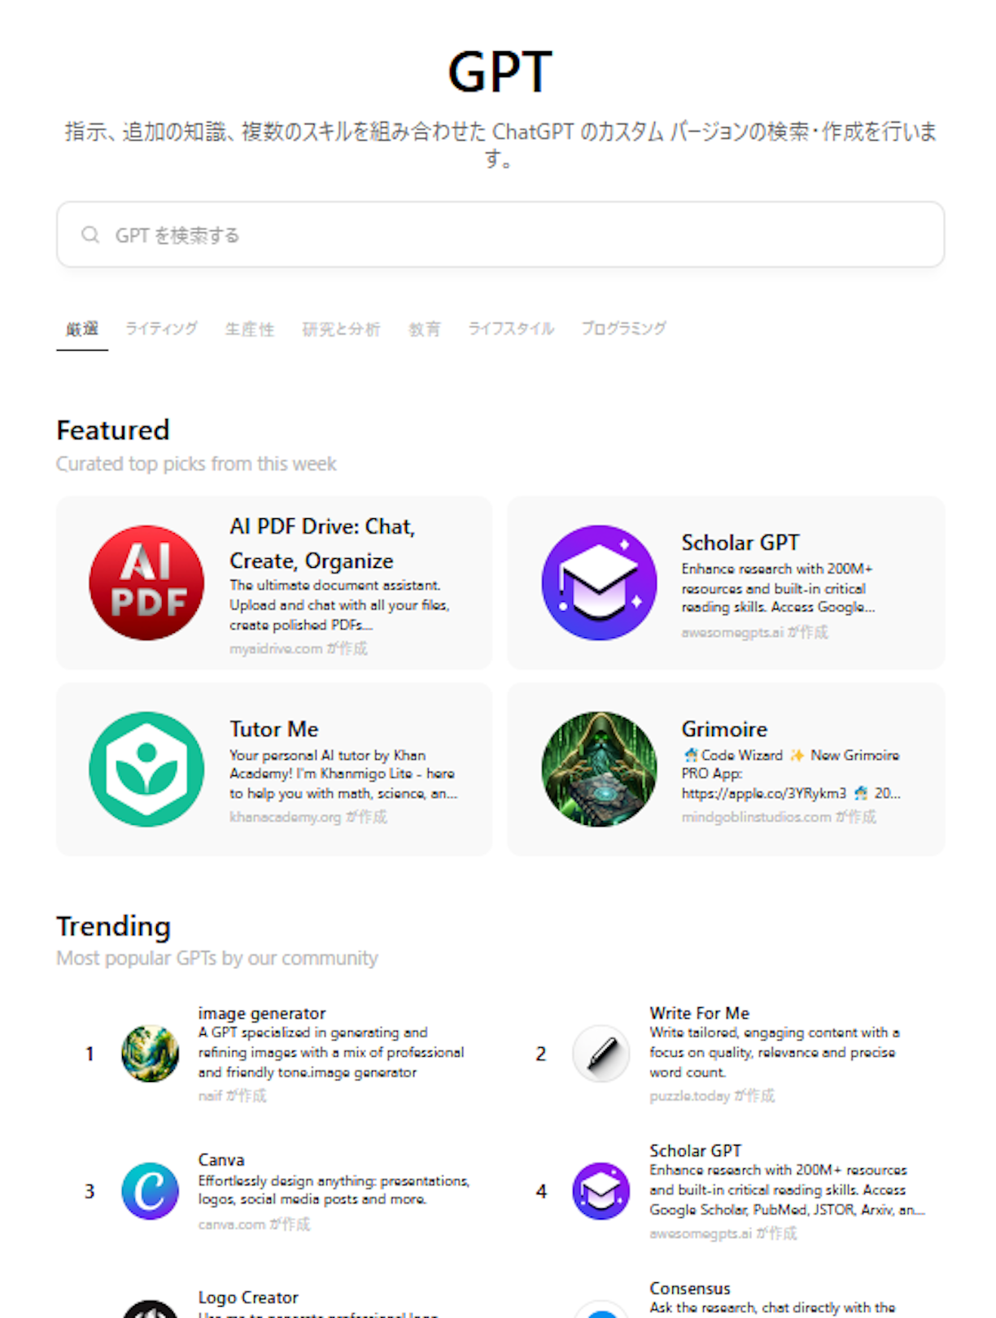This screenshot has height=1318, width=996.
Task: Click the AI PDF Drive description text
Action: 339,605
